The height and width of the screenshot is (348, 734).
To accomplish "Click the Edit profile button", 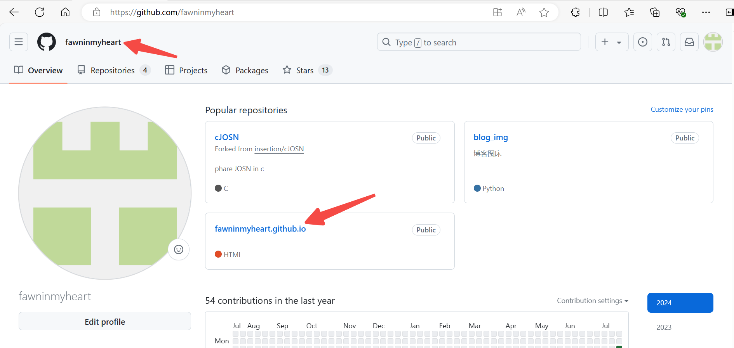I will click(105, 322).
